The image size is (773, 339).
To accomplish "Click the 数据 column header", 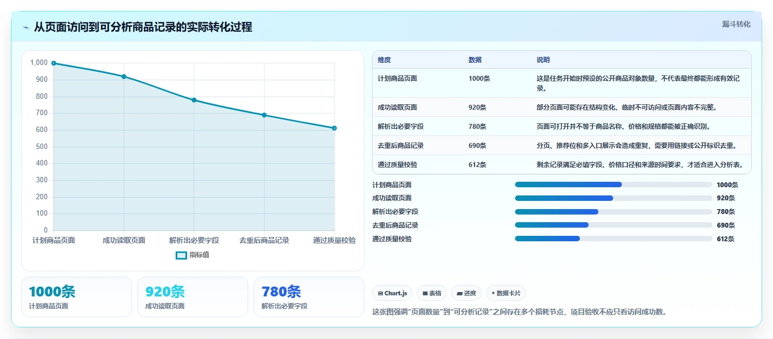I will (x=475, y=60).
